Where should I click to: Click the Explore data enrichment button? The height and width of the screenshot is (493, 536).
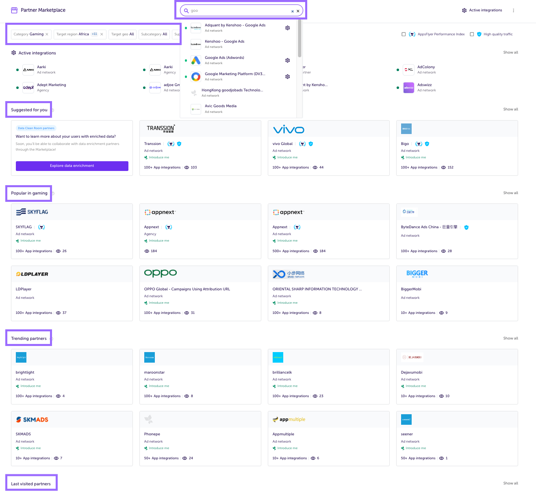[72, 166]
